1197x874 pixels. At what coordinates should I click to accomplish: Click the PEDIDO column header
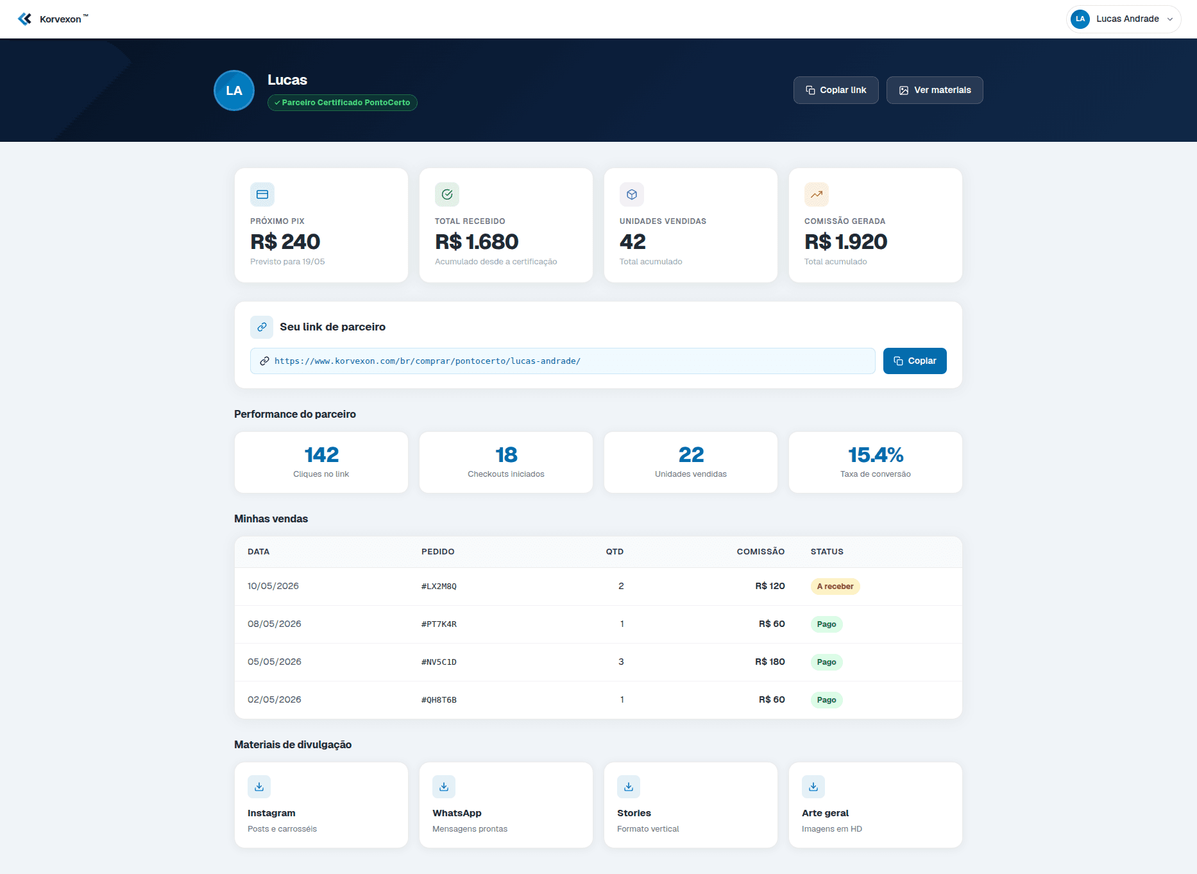(x=438, y=551)
